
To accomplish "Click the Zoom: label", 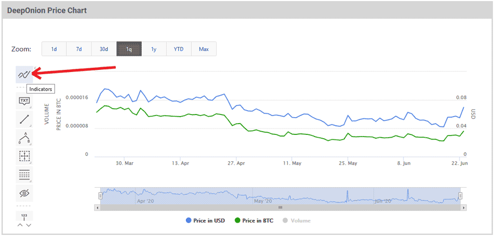I will [x=21, y=49].
